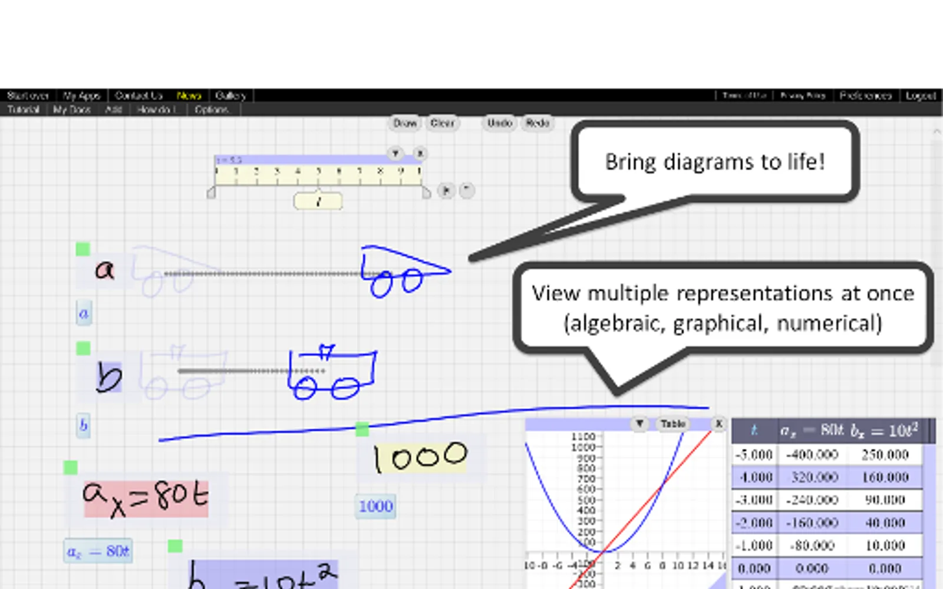Close the graph panel with X
The width and height of the screenshot is (943, 589).
718,423
